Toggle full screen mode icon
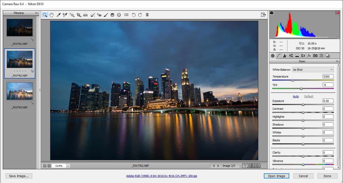 pyautogui.click(x=263, y=15)
